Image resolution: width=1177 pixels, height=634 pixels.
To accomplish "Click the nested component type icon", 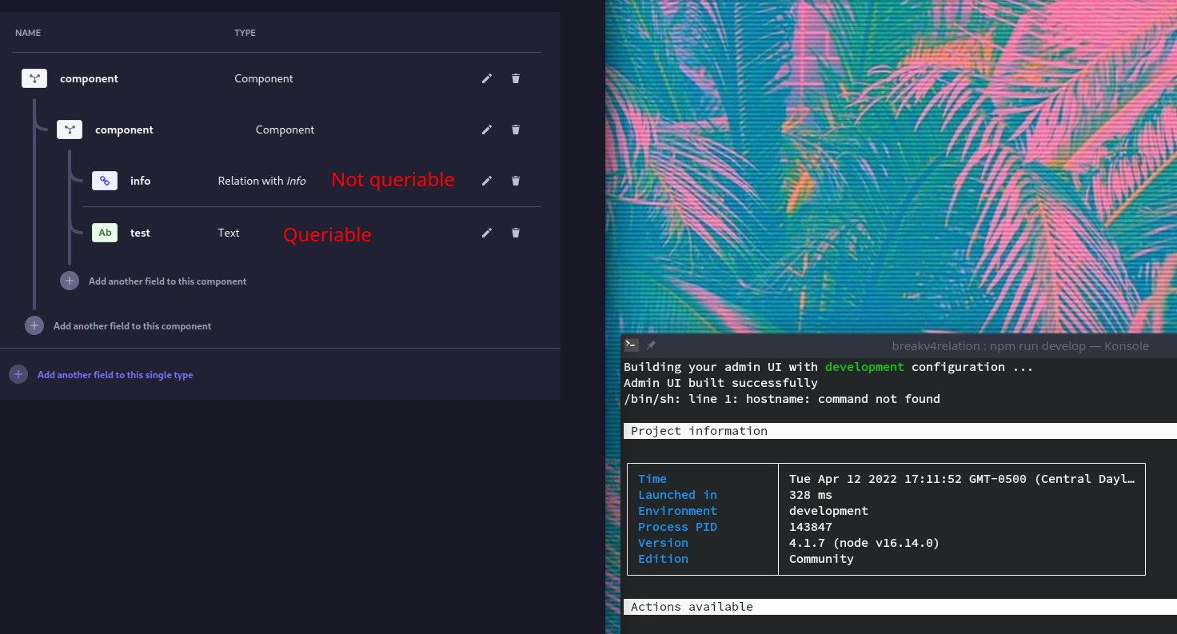I will coord(70,130).
